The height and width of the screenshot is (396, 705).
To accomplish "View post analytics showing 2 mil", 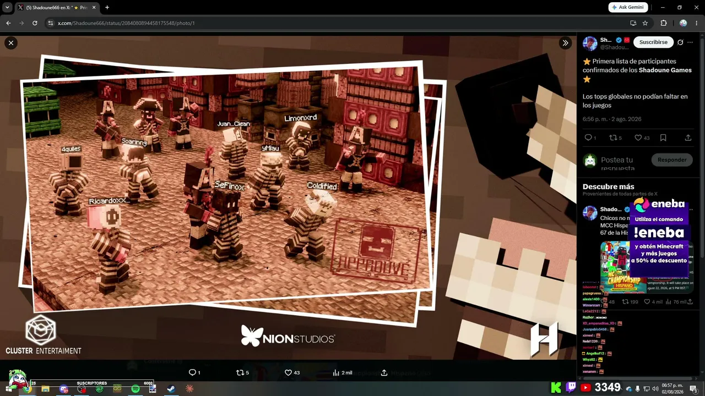I will pos(342,372).
